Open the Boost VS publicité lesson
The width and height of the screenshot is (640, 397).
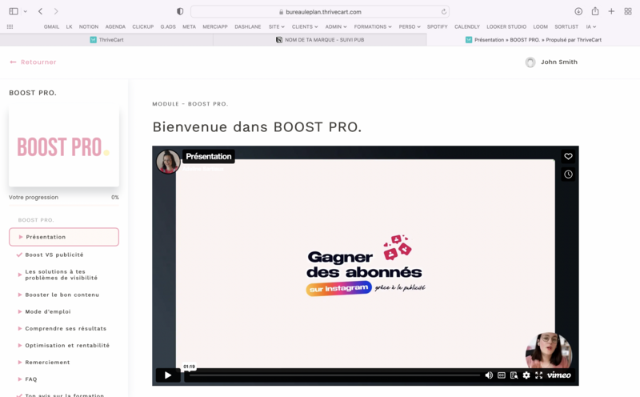54,255
